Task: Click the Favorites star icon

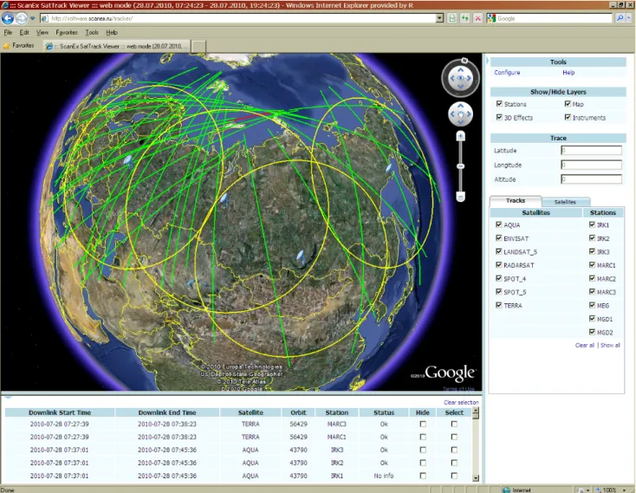Action: click(6, 46)
